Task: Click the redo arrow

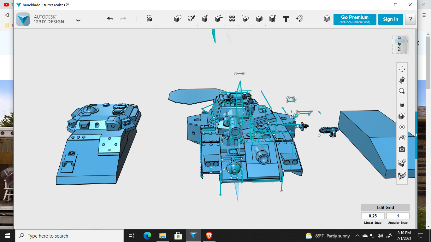Action: [123, 19]
